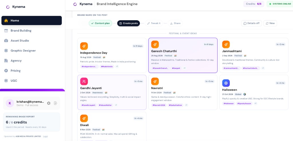Click the In 41 days badge
The width and height of the screenshot is (293, 141).
(x=209, y=44)
